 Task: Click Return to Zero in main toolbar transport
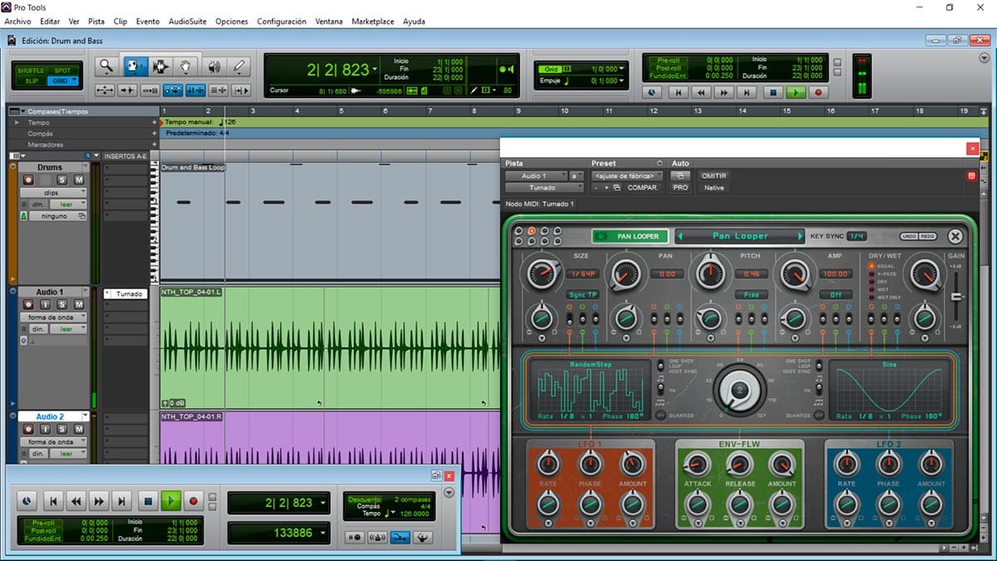tap(677, 93)
